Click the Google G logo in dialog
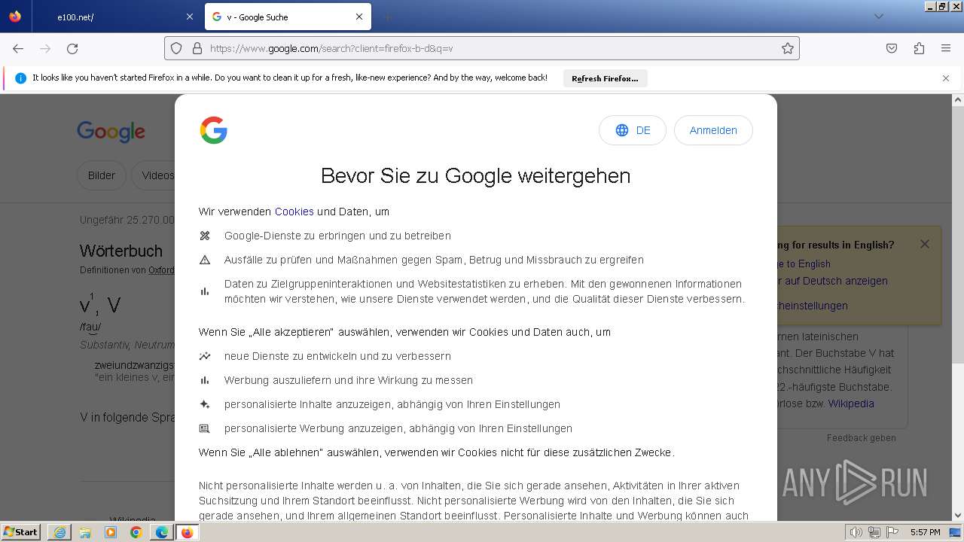The image size is (964, 542). point(214,130)
